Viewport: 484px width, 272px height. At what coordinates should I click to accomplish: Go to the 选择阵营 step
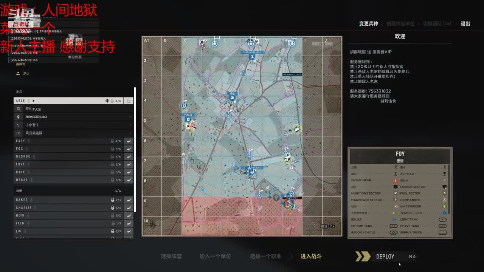171,256
